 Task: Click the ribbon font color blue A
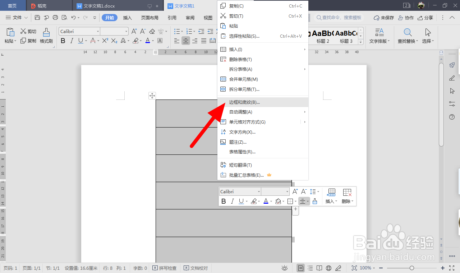click(x=147, y=41)
